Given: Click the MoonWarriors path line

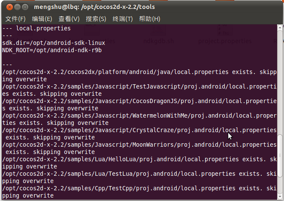Looking at the screenshot, I should pyautogui.click(x=139, y=145).
